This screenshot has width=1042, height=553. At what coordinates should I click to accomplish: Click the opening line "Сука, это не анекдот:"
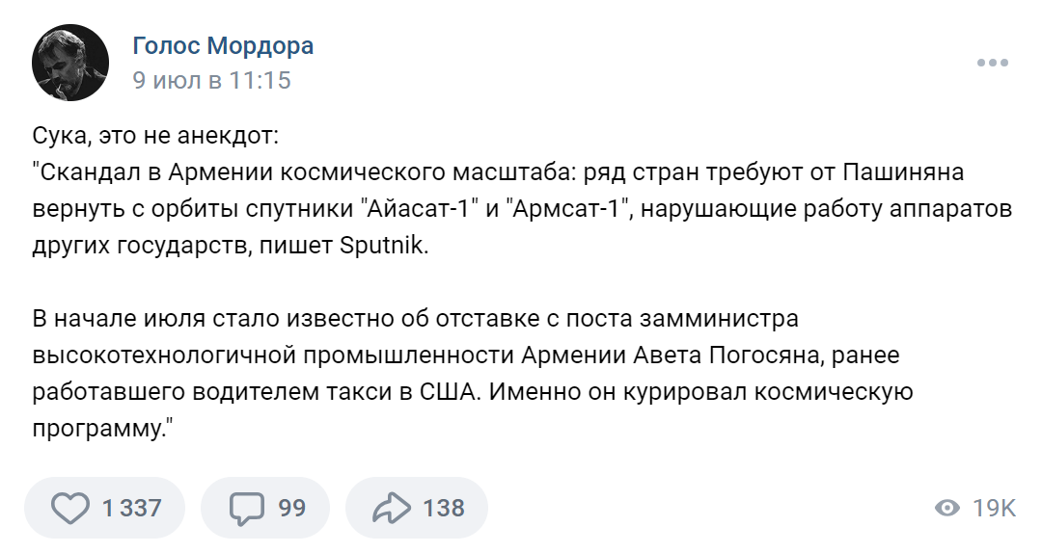click(155, 136)
